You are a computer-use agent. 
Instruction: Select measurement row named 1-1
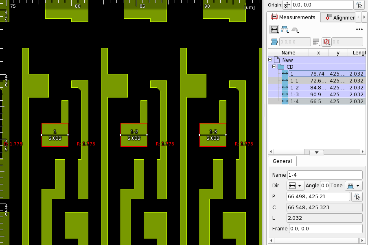tap(317, 80)
